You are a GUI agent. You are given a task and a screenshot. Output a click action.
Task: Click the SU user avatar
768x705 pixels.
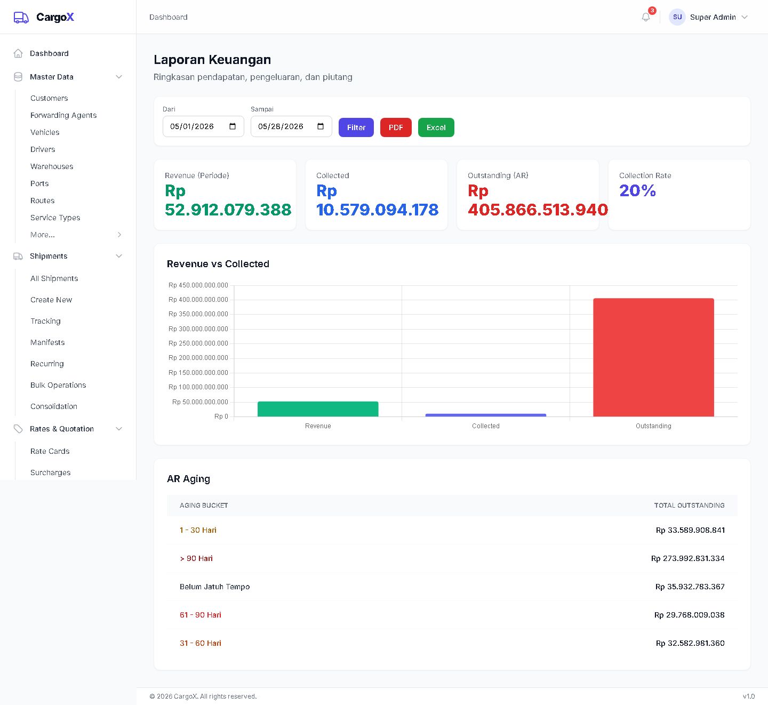tap(677, 17)
